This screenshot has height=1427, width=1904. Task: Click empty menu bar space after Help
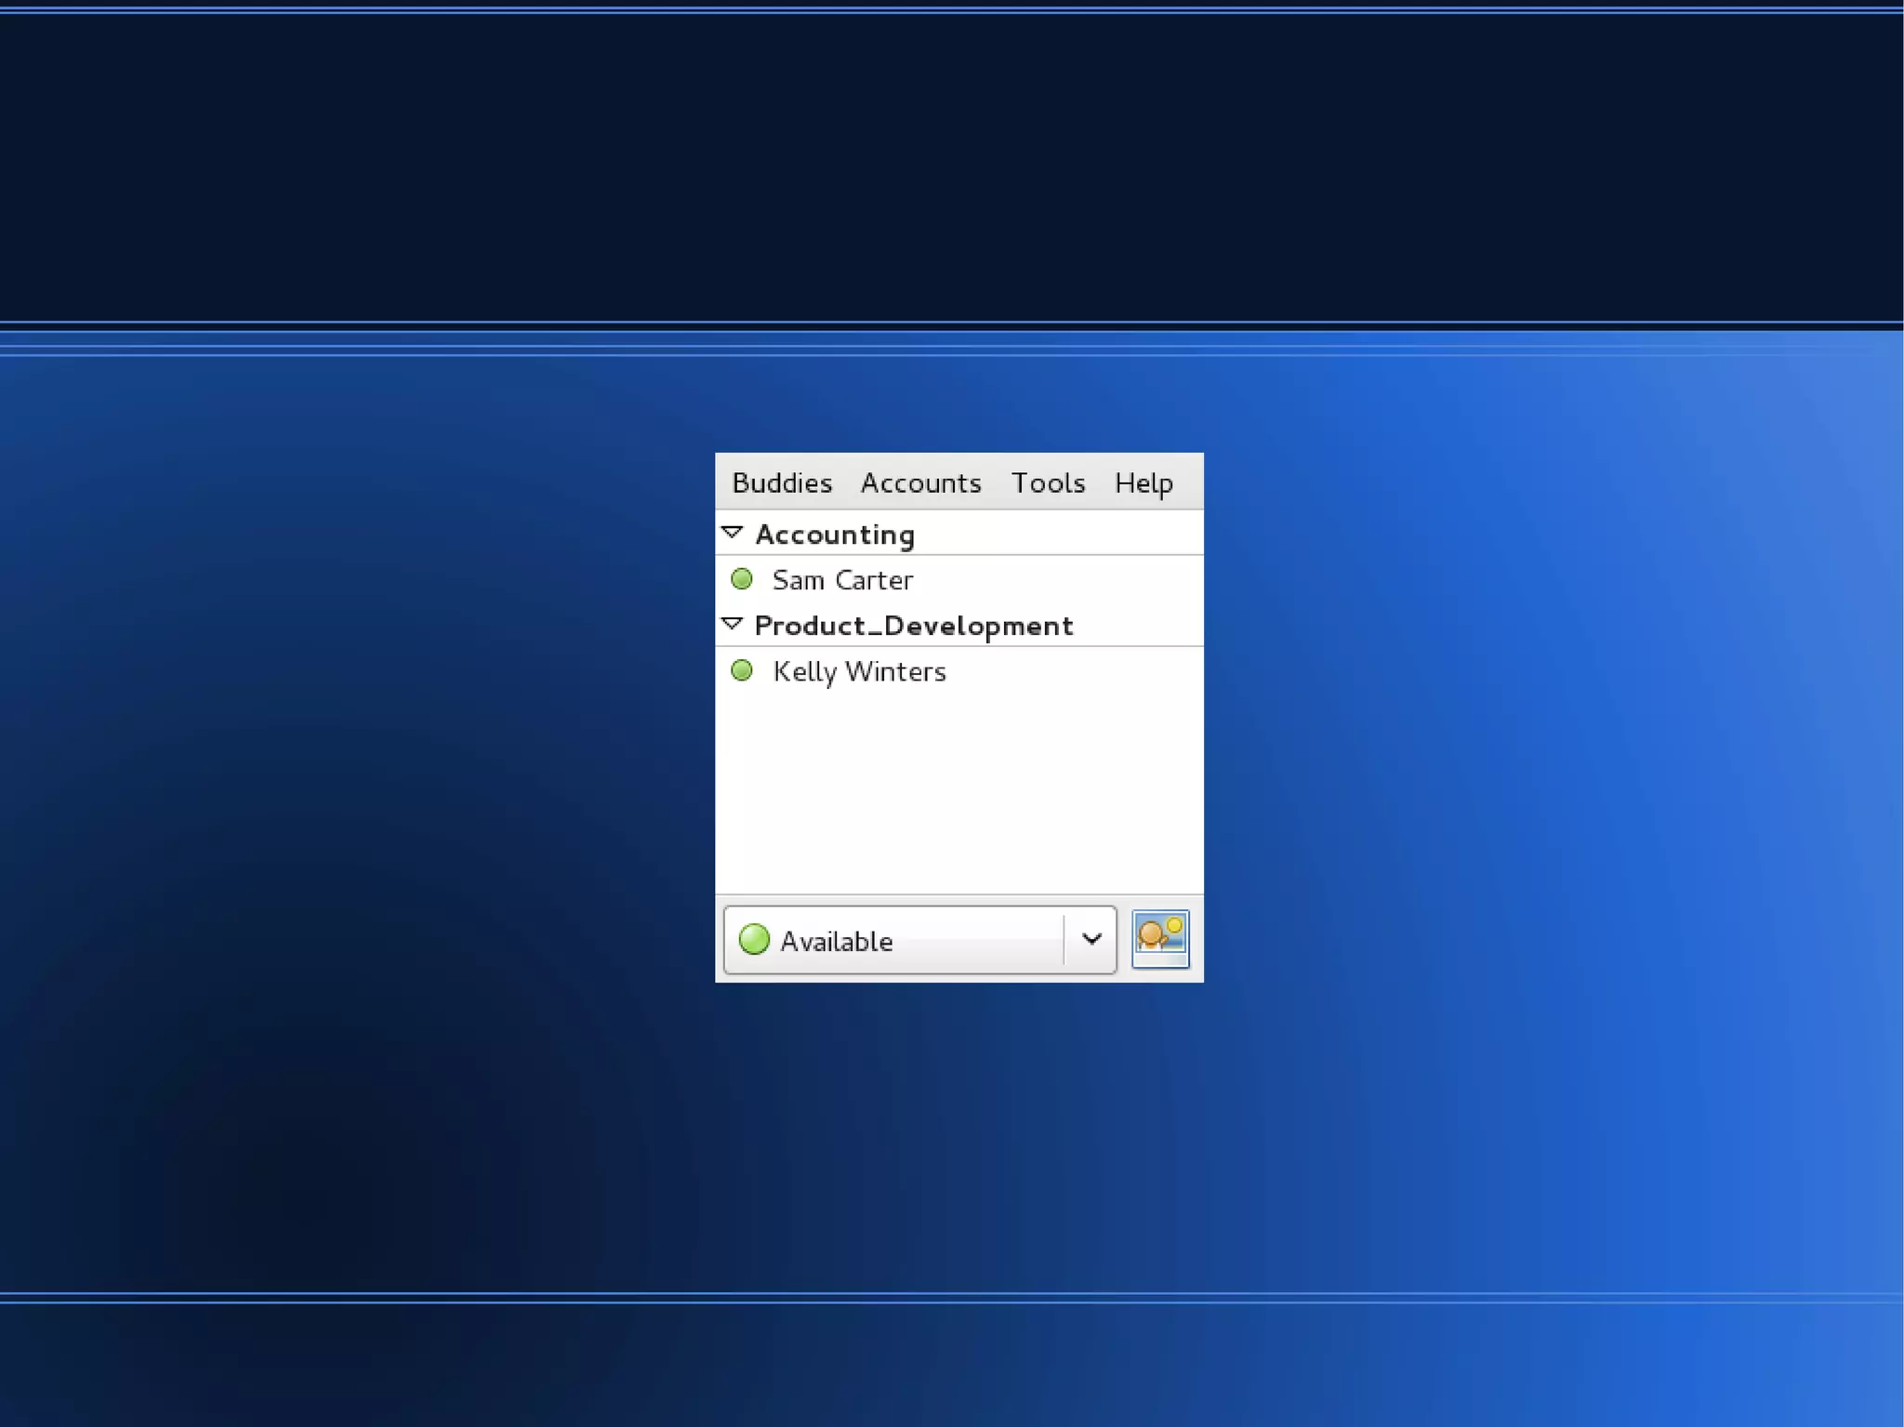(1190, 482)
